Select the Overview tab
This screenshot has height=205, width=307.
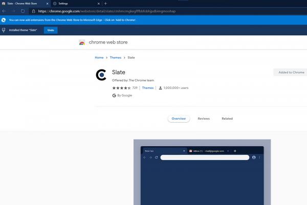(x=179, y=119)
